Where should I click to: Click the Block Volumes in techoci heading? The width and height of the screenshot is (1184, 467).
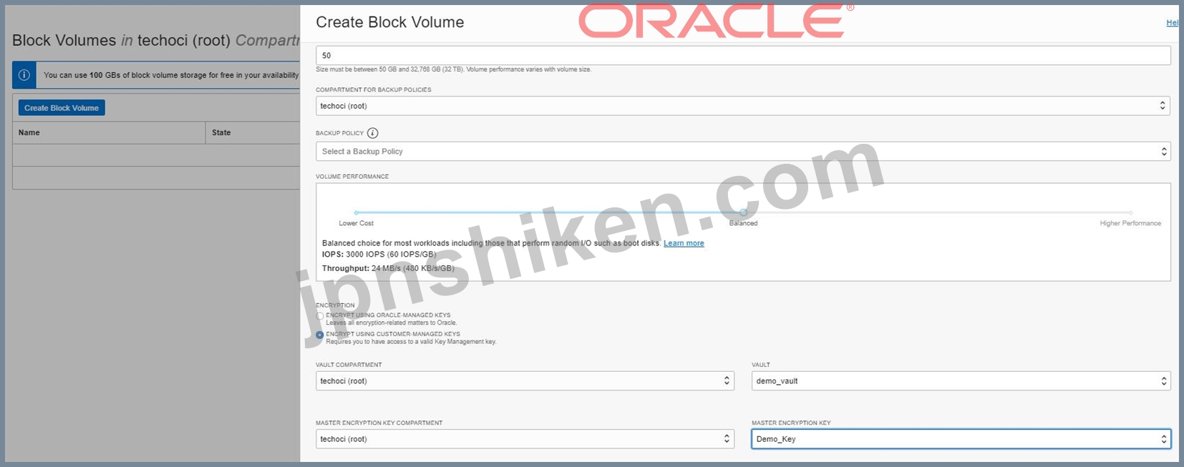pyautogui.click(x=156, y=40)
